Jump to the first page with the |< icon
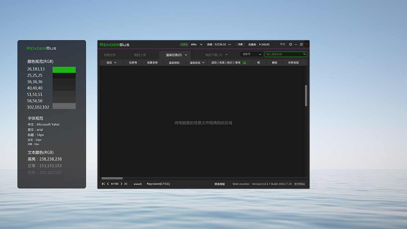407x229 pixels. click(x=103, y=184)
